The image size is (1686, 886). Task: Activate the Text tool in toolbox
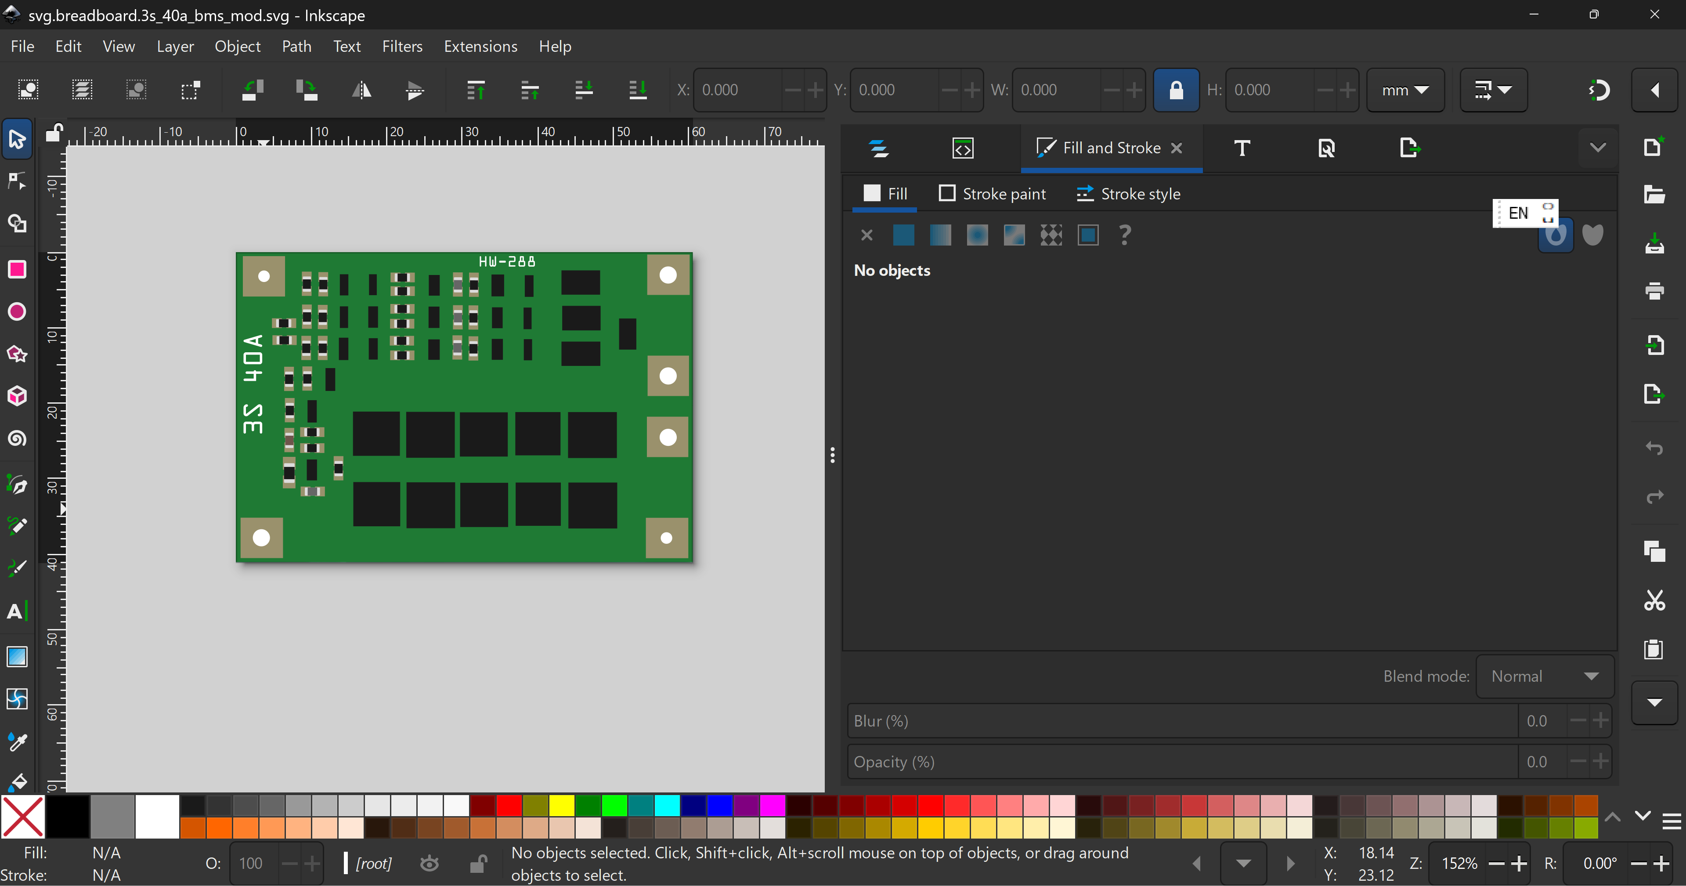pyautogui.click(x=17, y=611)
